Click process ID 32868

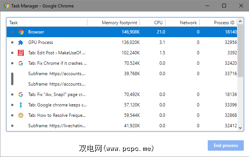point(231,115)
